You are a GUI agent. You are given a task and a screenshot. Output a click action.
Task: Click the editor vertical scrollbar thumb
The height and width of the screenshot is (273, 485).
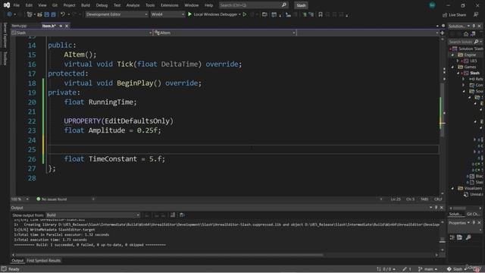442,110
